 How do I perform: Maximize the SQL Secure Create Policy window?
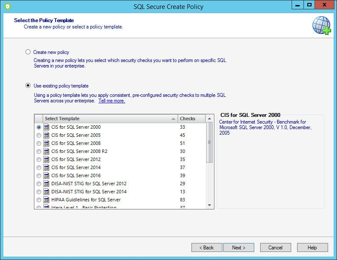pyautogui.click(x=309, y=5)
